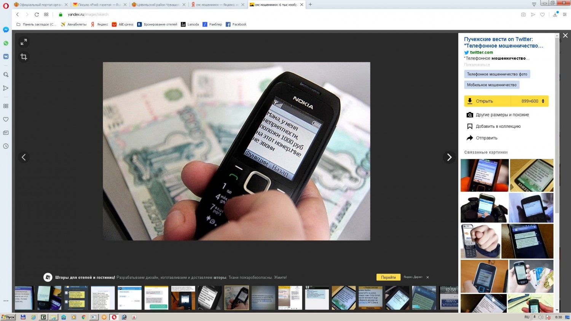Go back with the browser back arrow
571x321 pixels.
coord(18,14)
